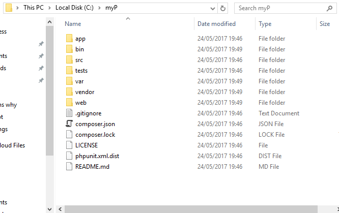
Task: Click the Search myP input field
Action: [x=282, y=8]
